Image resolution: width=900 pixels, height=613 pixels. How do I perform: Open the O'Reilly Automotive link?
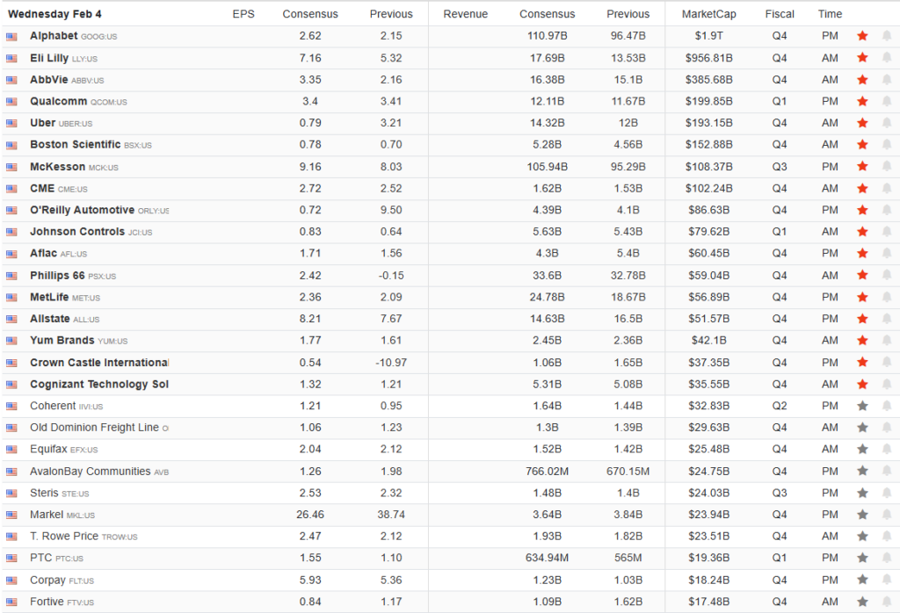coord(82,210)
